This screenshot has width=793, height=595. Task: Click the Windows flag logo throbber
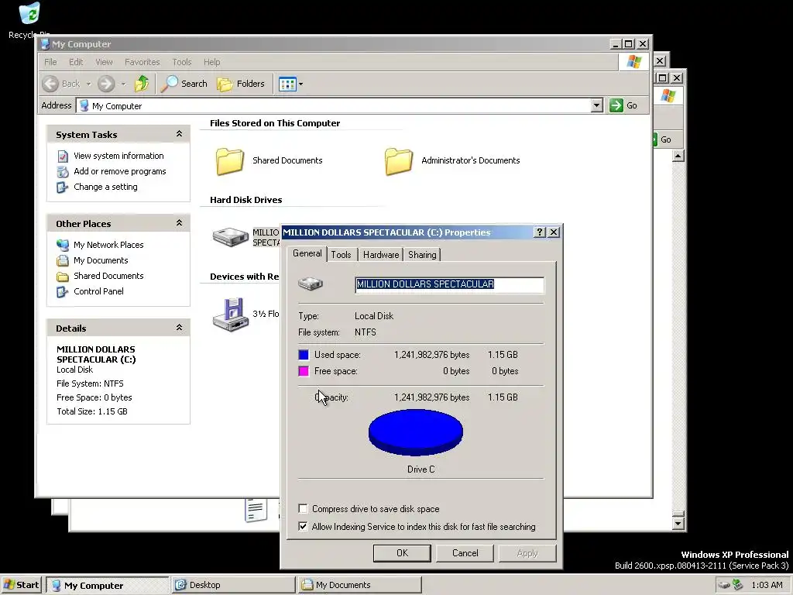pos(634,62)
